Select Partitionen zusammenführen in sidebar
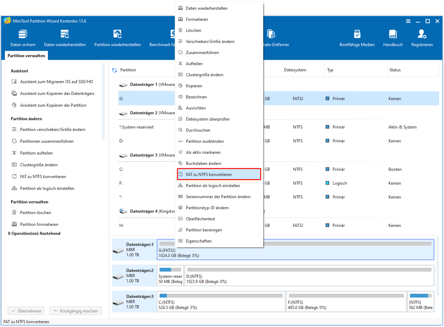Image resolution: width=444 pixels, height=327 pixels. pyautogui.click(x=43, y=141)
